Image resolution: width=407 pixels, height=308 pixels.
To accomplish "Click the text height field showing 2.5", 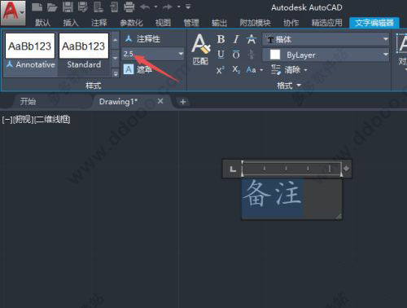I will tap(149, 54).
